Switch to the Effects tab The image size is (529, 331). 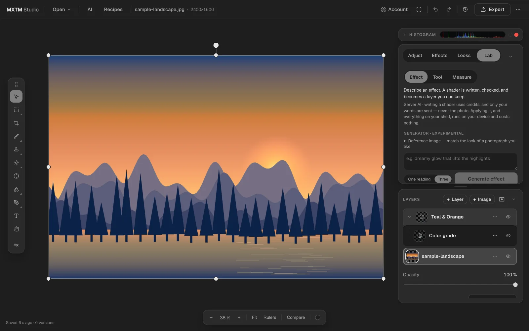pos(439,56)
